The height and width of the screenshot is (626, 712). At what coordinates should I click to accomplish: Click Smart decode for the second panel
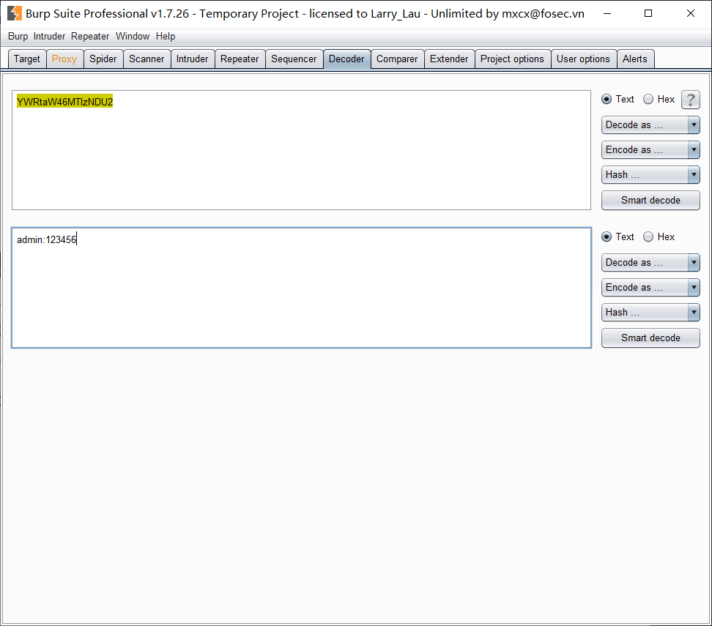click(650, 338)
